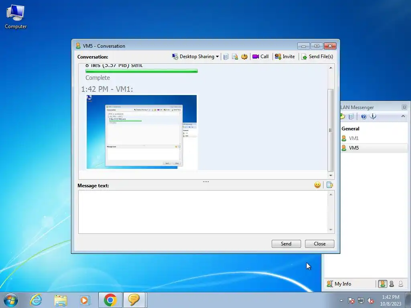Show user information icon in conversation toolbar
Viewport: 411px width, 308px height.
pos(235,57)
